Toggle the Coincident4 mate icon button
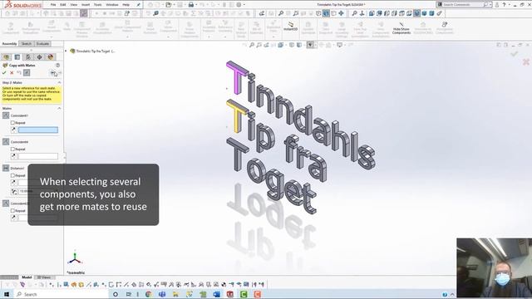 click(x=6, y=142)
